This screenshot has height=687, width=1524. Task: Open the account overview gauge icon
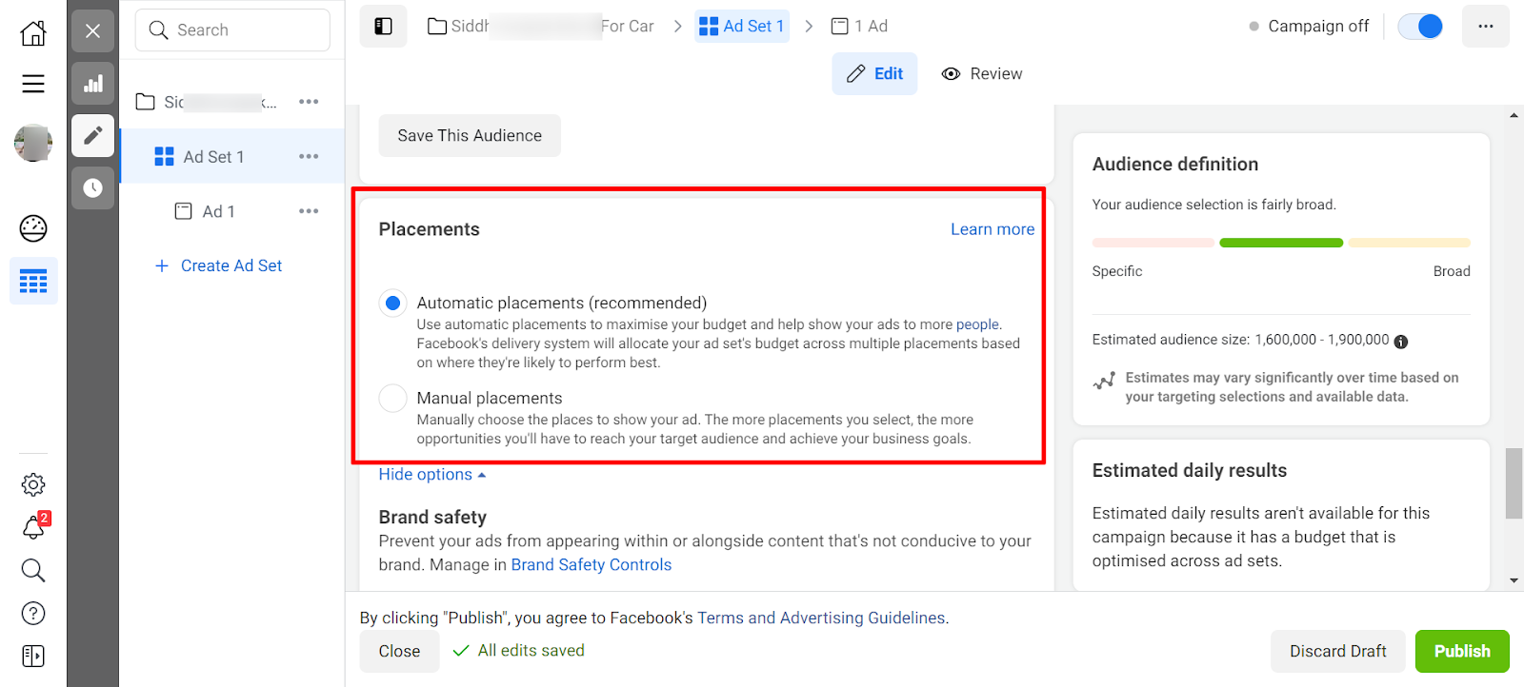33,228
